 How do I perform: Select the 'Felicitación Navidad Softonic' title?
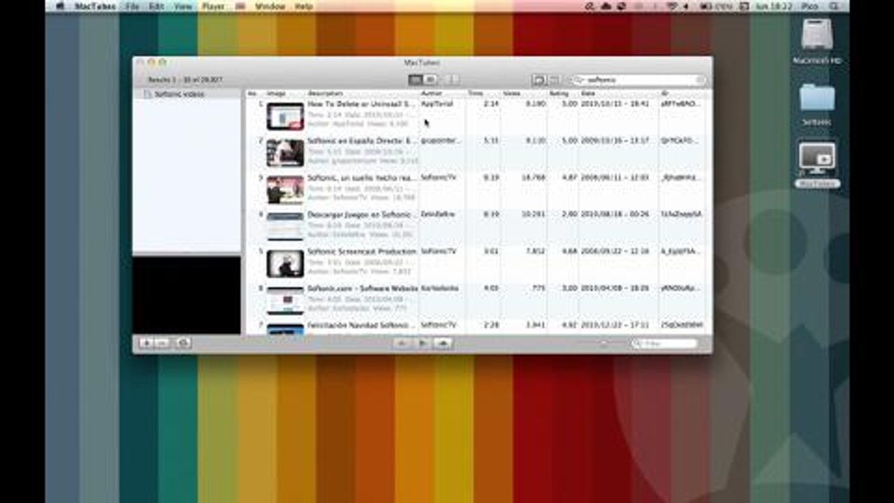point(362,326)
